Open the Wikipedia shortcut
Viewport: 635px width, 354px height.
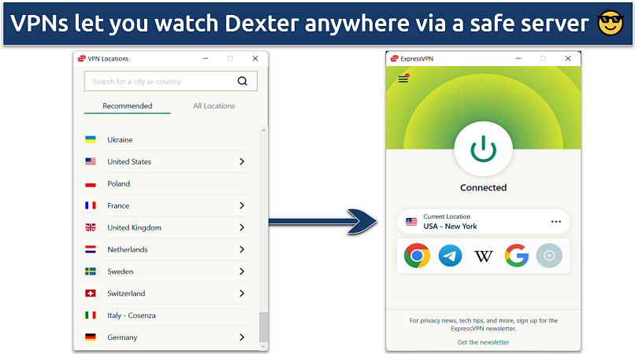tap(484, 256)
